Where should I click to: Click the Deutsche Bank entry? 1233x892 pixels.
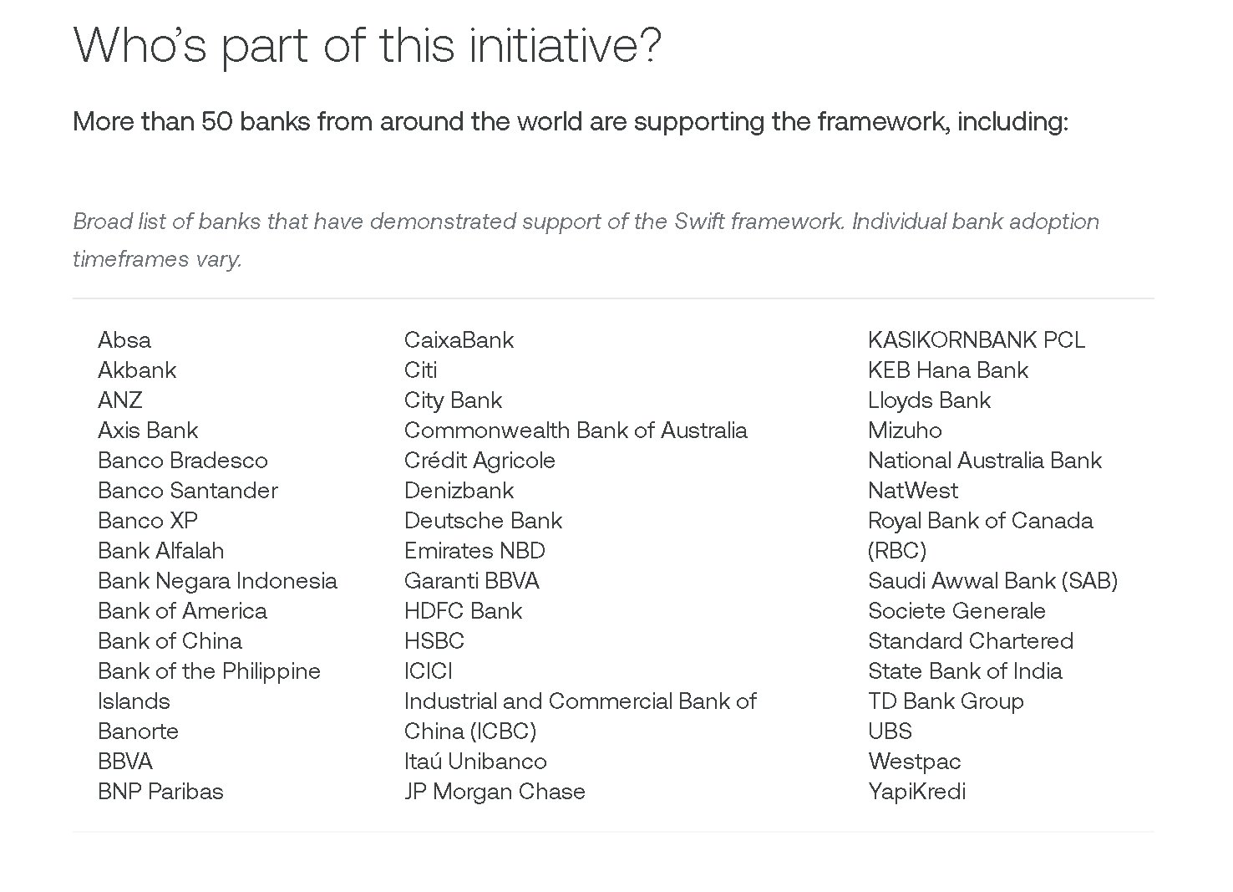point(483,521)
